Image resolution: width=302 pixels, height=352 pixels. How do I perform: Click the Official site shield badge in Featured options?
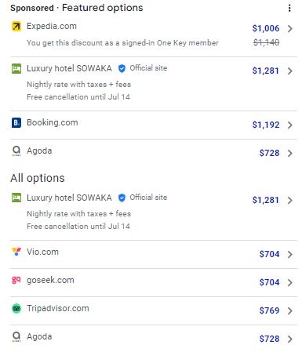coord(122,68)
